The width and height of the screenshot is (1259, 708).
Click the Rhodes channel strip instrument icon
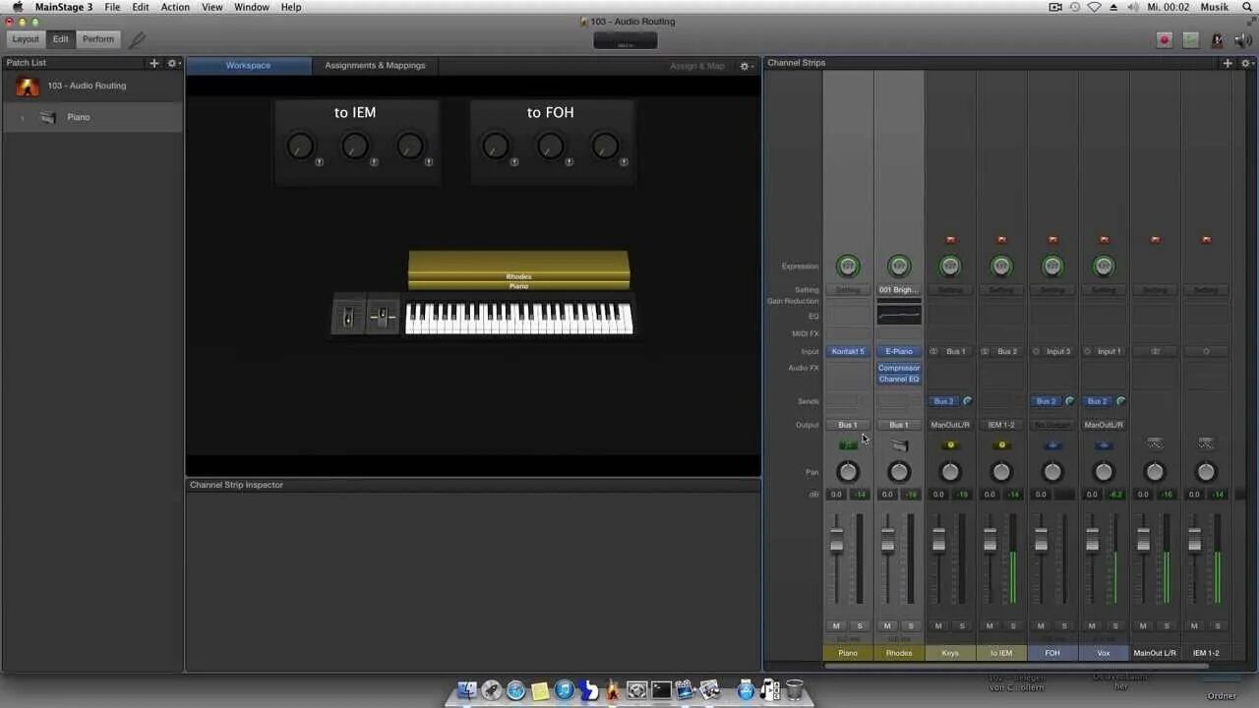pyautogui.click(x=899, y=445)
